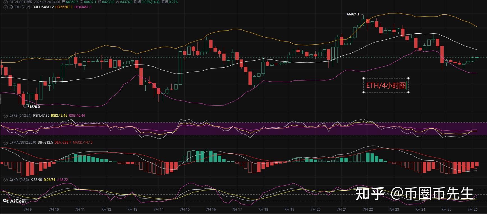Expand the left edge sidebar handle
This screenshot has height=214, width=487.
1,99
